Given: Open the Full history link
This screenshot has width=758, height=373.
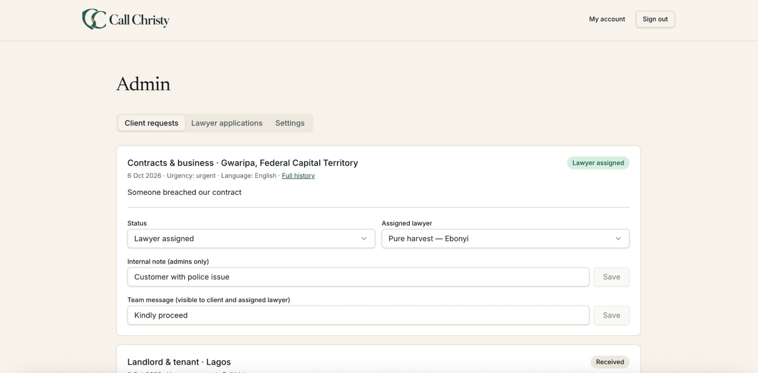Looking at the screenshot, I should pos(298,175).
